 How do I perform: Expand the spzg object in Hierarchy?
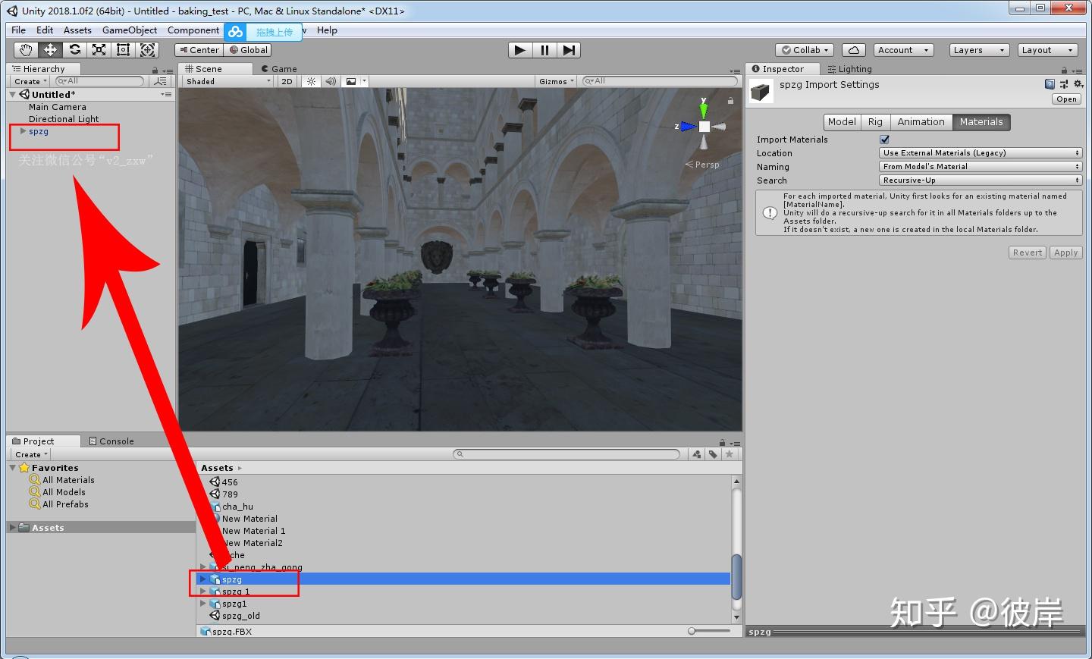[23, 131]
